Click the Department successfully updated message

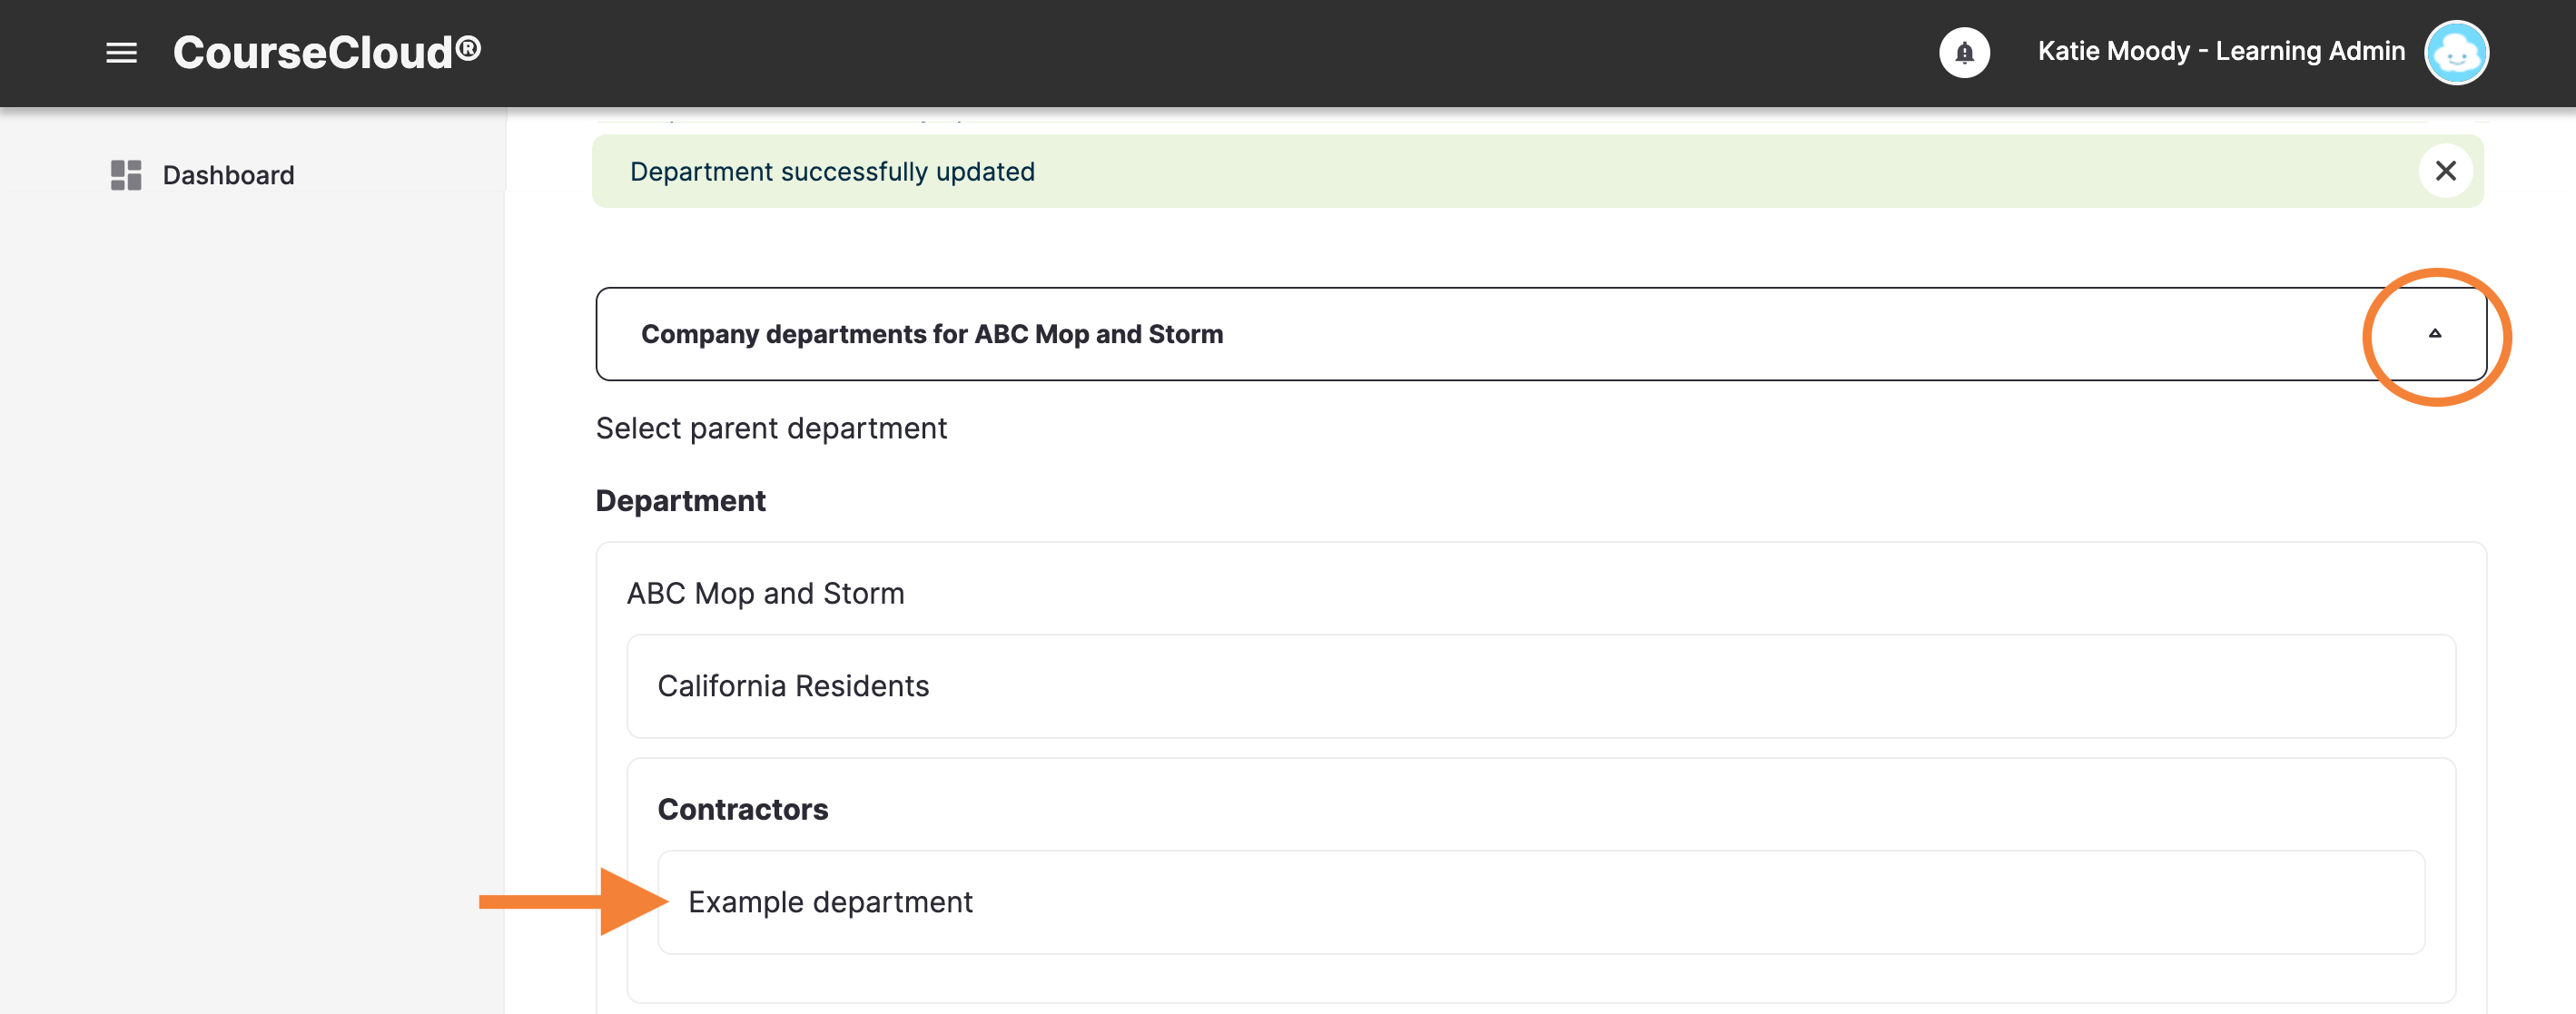click(x=832, y=172)
